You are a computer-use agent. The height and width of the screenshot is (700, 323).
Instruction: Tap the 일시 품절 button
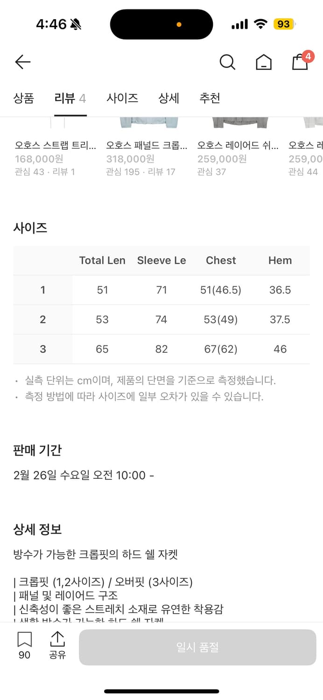[x=197, y=647]
